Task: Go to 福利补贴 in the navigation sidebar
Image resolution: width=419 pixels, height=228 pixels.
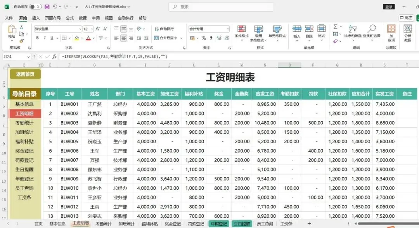Action: point(24,141)
